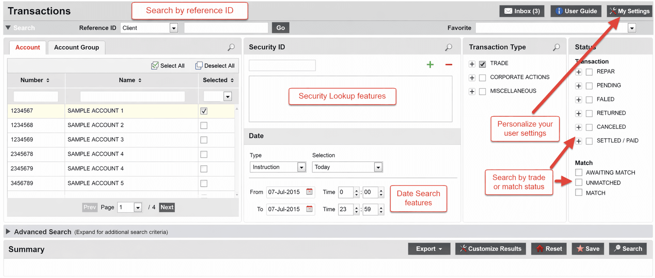Click the Prev page button
655x278 pixels.
tap(90, 207)
